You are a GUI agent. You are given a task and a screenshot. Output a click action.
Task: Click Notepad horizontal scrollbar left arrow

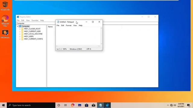click(x=57, y=46)
